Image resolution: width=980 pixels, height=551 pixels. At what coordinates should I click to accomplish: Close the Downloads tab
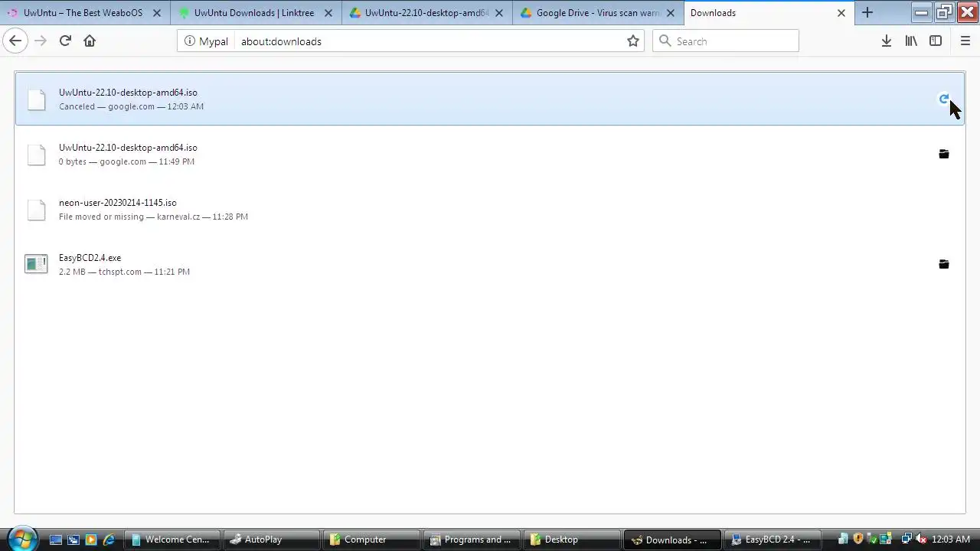coord(841,13)
